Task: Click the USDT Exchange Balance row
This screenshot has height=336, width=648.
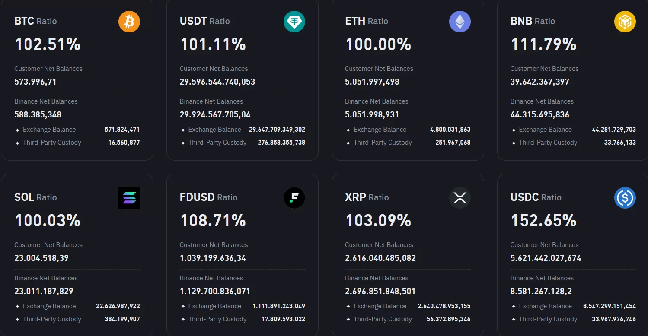Action: [x=243, y=130]
